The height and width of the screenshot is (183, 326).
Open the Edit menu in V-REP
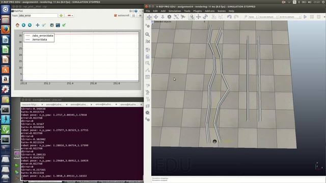(155, 11)
